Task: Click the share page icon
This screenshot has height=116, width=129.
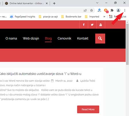Action: tap(85, 10)
